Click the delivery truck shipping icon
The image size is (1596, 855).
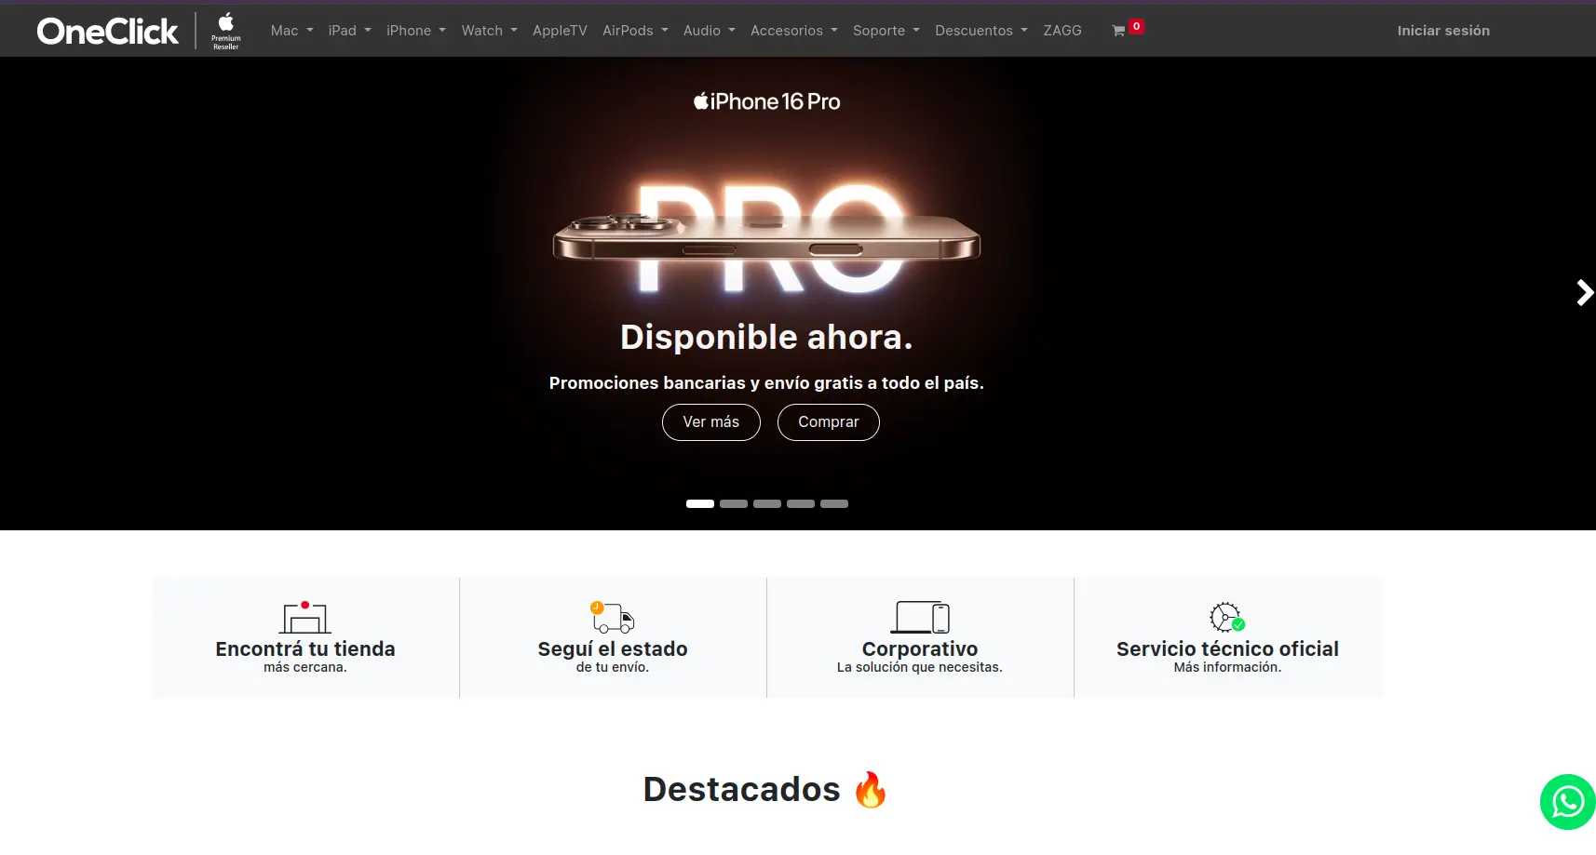click(x=613, y=617)
